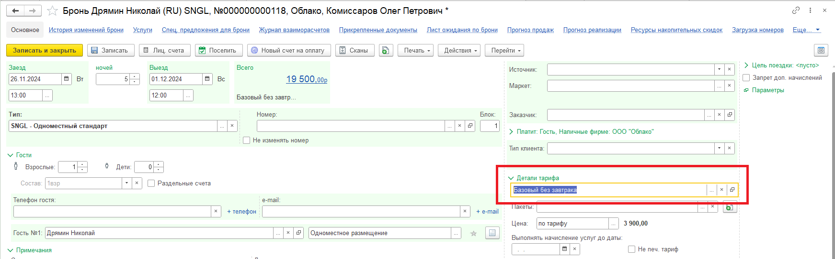The image size is (835, 259).
Task: Clear the Тип room type field
Action: pyautogui.click(x=232, y=126)
